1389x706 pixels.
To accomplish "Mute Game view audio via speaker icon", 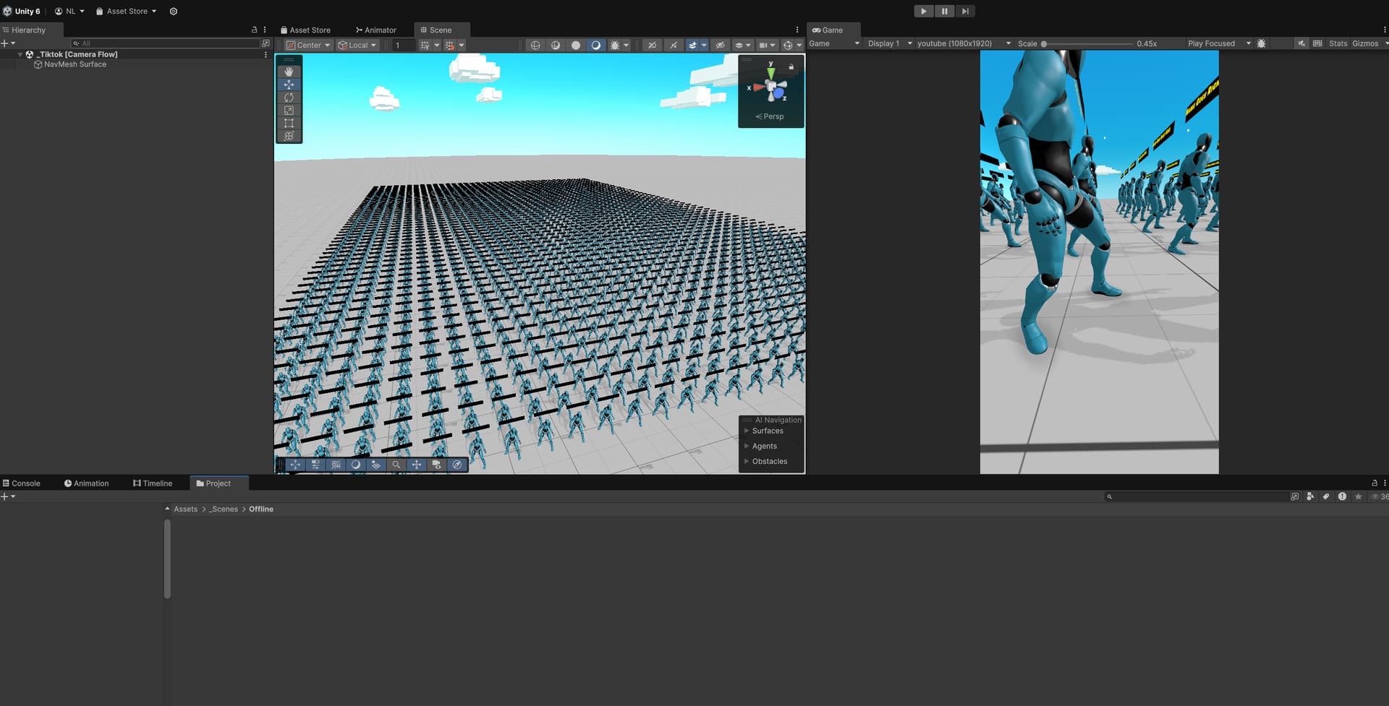I will [1301, 43].
